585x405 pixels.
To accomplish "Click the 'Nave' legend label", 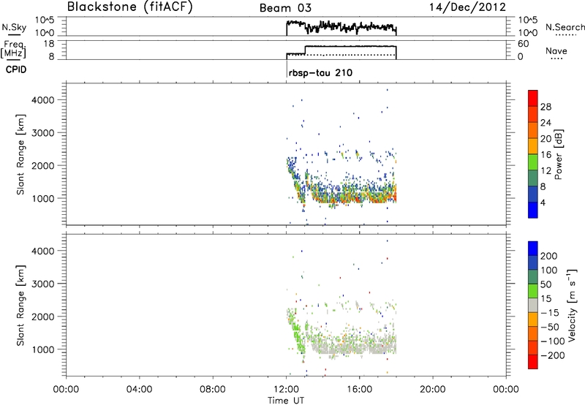I will pos(556,50).
